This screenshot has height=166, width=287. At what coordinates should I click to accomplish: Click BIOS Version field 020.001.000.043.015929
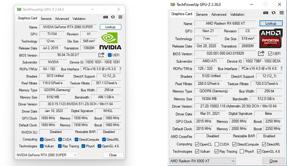[225, 54]
